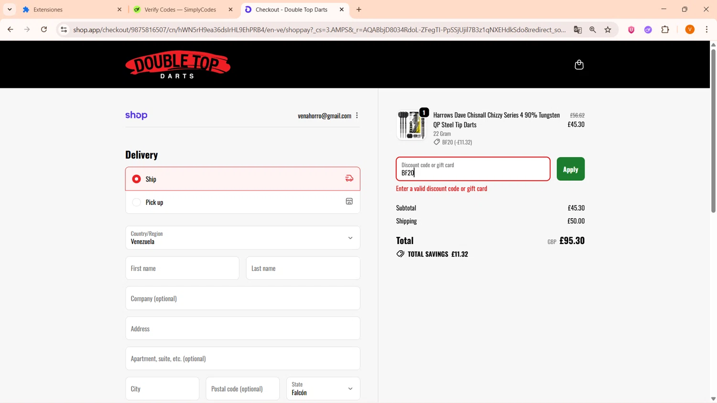
Task: Reload the page
Action: coord(44,30)
